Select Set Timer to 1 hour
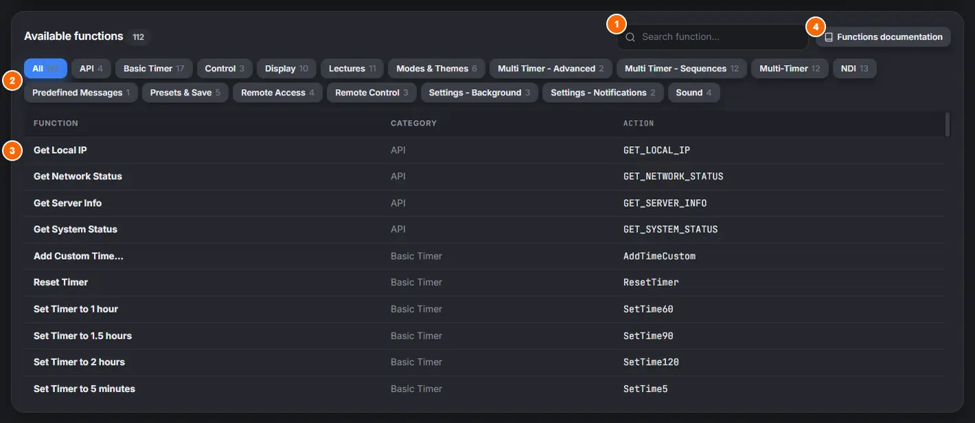Screen dimensions: 975x423 pyautogui.click(x=484, y=309)
